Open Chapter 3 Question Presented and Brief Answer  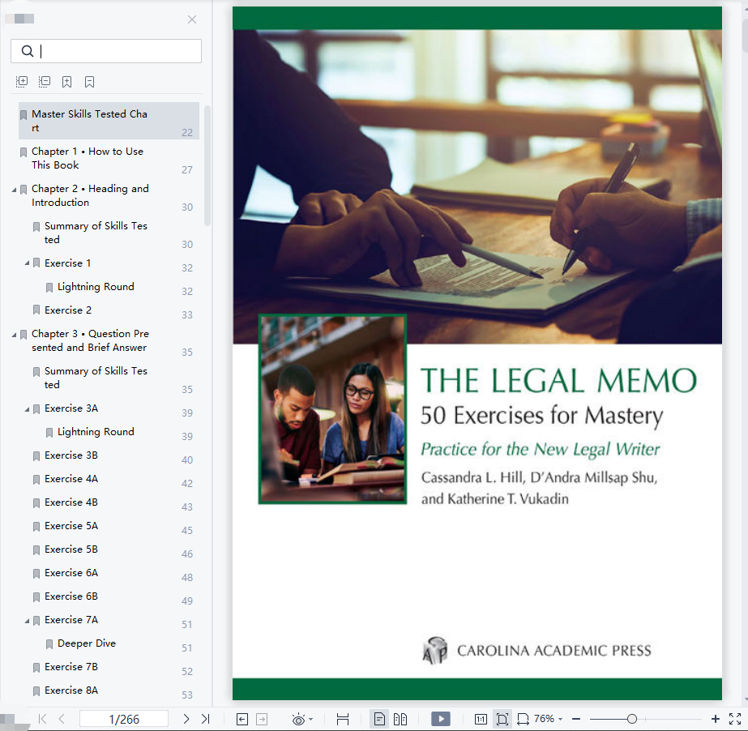(x=109, y=340)
